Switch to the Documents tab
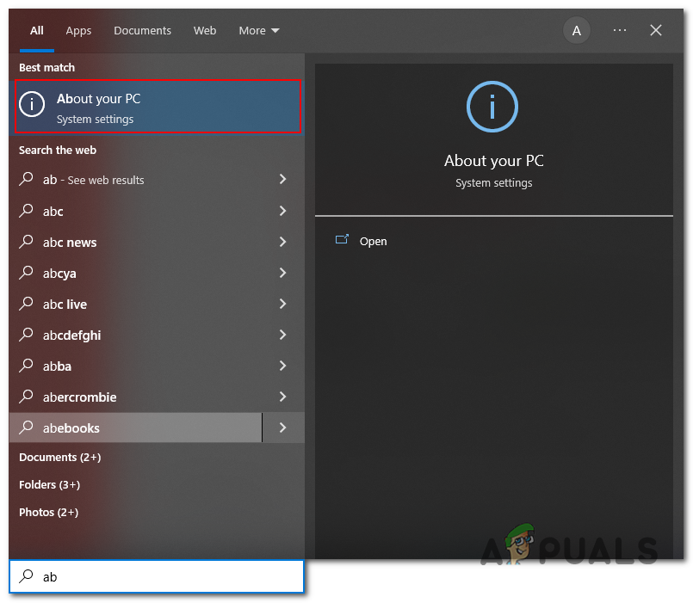 (x=142, y=30)
